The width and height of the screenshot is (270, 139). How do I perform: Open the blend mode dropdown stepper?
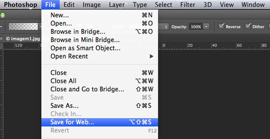(x=166, y=27)
